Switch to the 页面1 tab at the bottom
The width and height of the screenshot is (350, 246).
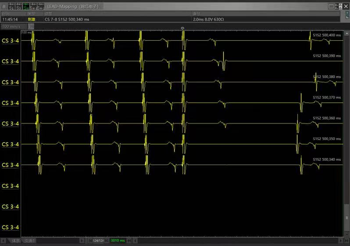[x=30, y=241]
